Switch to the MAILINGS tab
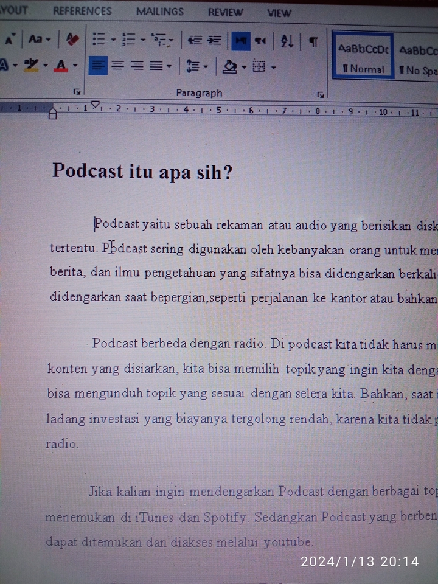Viewport: 438px width, 584px height. [160, 12]
